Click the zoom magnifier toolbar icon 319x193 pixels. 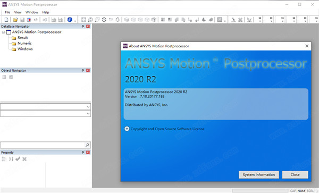tap(90, 20)
